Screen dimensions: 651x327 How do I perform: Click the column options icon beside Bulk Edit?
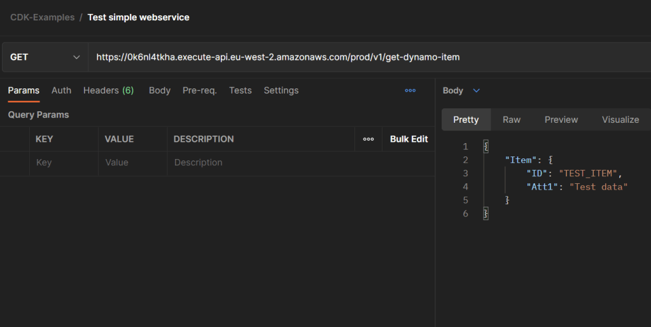pyautogui.click(x=368, y=139)
